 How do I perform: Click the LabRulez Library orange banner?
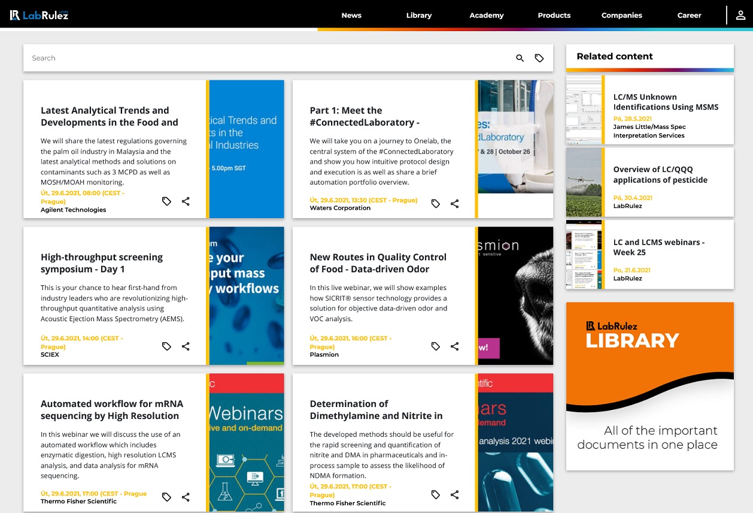point(650,386)
